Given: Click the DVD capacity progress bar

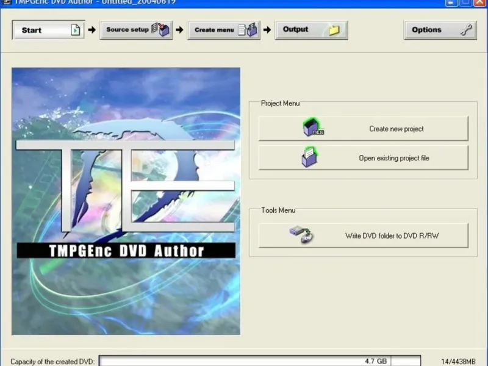Looking at the screenshot, I should pyautogui.click(x=260, y=361).
